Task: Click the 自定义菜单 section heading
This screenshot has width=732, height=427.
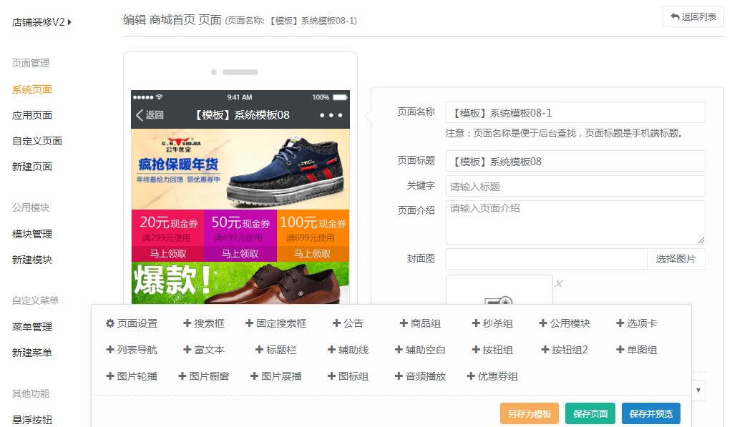Action: (36, 300)
